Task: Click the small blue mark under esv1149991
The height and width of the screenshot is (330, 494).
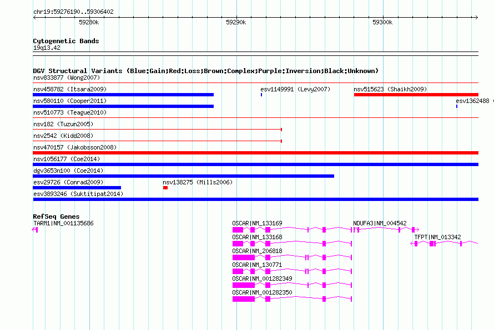Action: [x=261, y=95]
